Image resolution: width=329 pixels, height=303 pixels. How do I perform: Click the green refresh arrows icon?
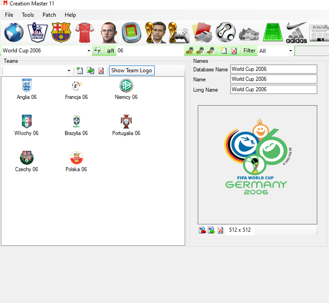click(97, 51)
